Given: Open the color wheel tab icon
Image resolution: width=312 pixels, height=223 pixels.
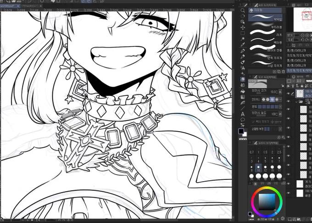Looking at the screenshot, I should click(256, 184).
